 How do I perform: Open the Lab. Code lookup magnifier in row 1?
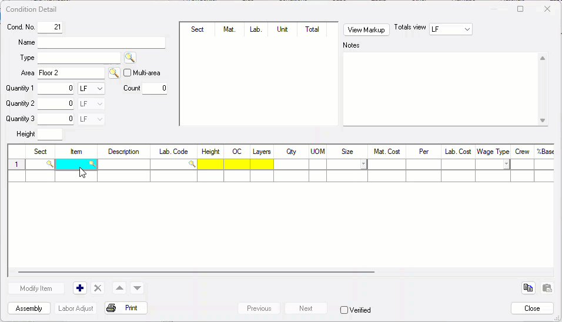tap(192, 164)
